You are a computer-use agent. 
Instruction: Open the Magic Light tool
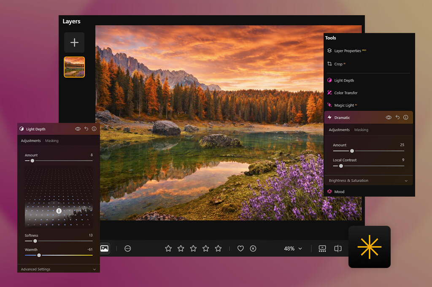point(342,105)
